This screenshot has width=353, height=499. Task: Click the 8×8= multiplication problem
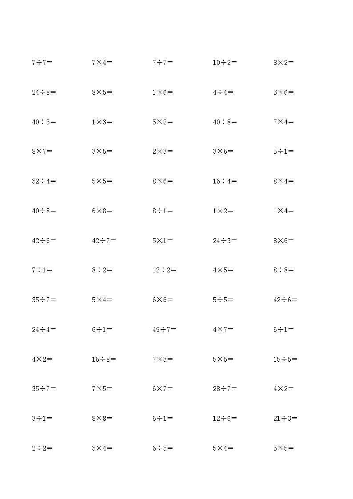click(x=102, y=419)
